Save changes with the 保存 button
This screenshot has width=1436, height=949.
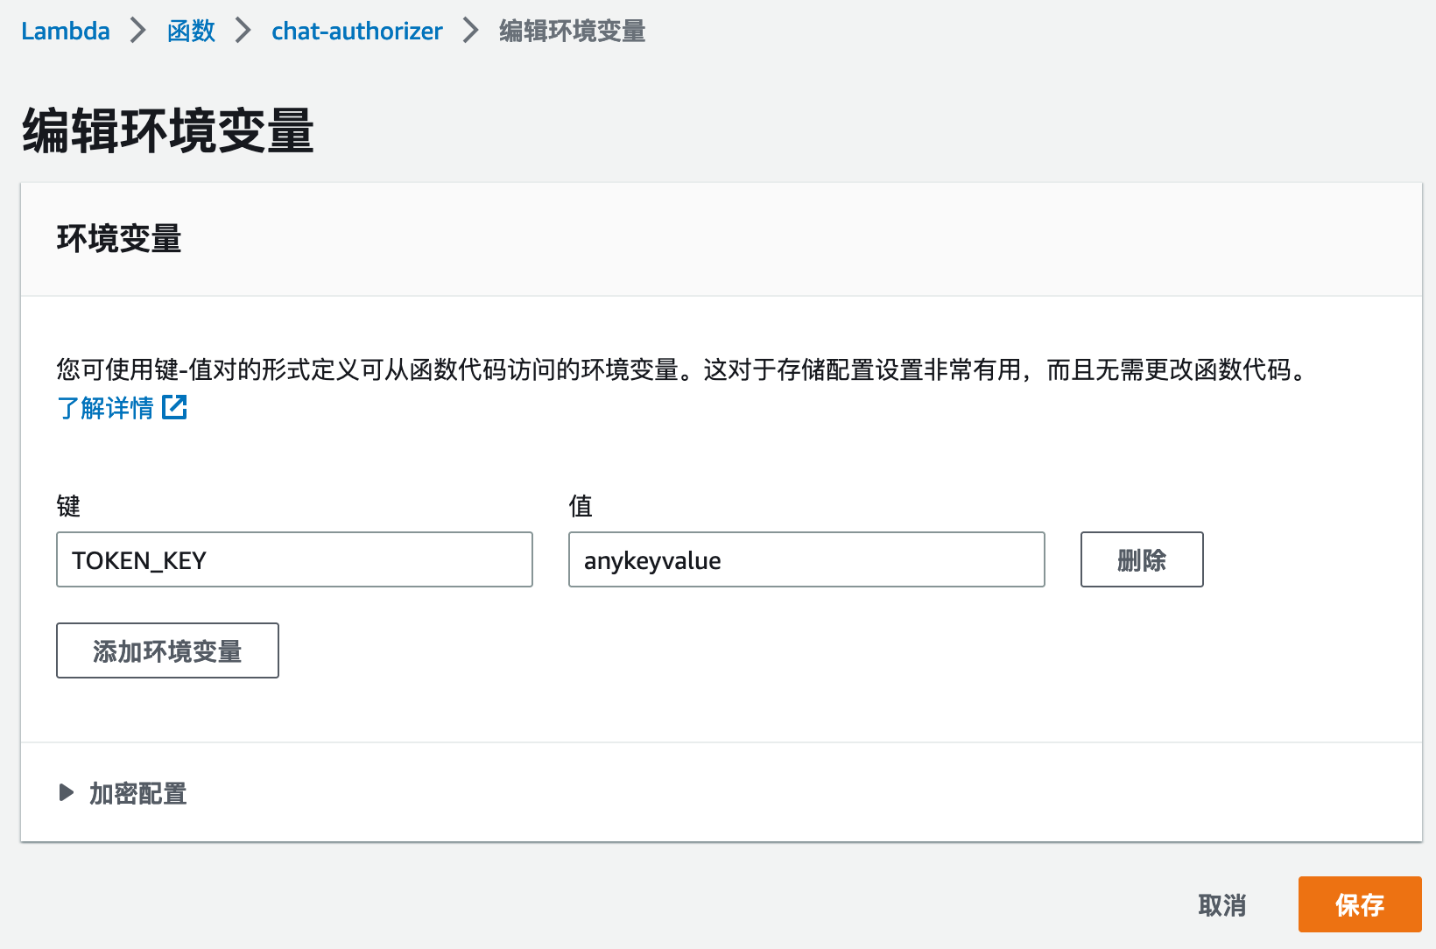click(x=1360, y=904)
